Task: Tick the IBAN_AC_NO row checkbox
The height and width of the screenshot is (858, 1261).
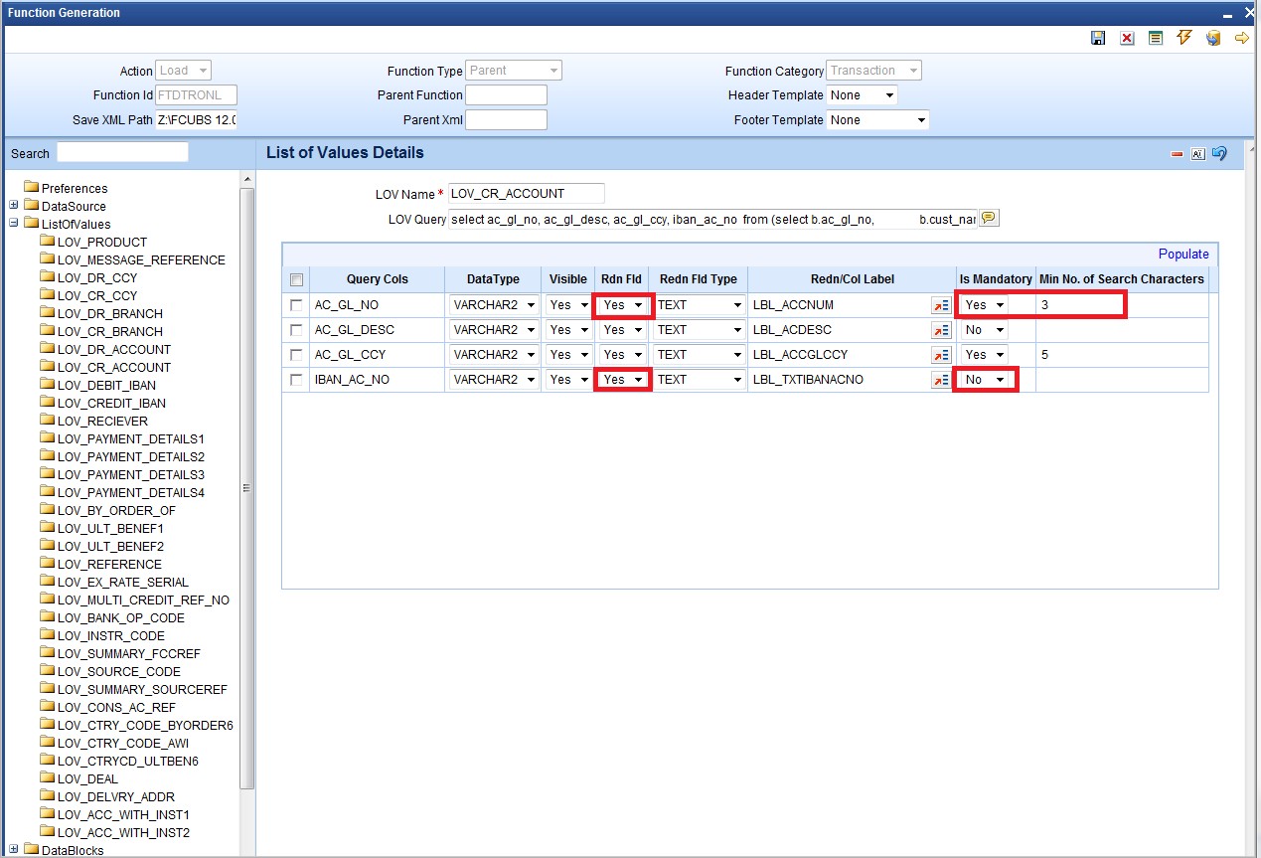Action: pos(296,380)
